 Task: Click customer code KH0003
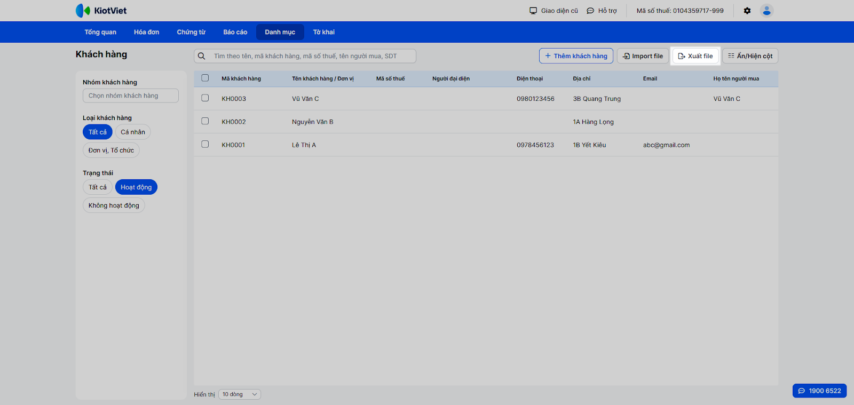[x=234, y=99]
